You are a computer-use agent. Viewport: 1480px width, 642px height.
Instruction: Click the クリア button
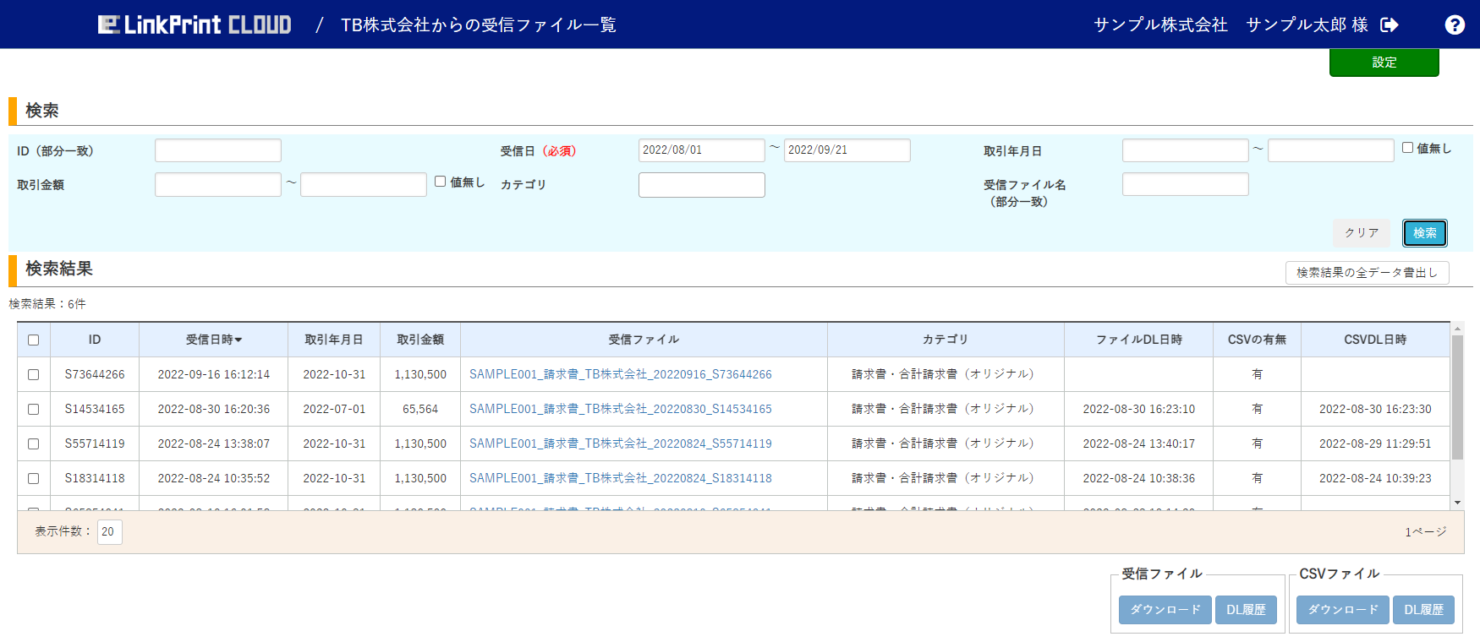(1362, 233)
